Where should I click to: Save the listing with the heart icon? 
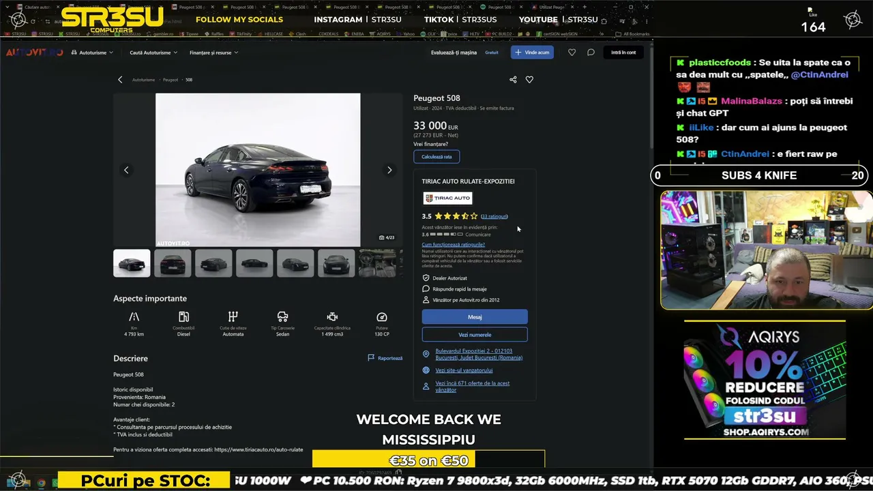[x=529, y=80]
